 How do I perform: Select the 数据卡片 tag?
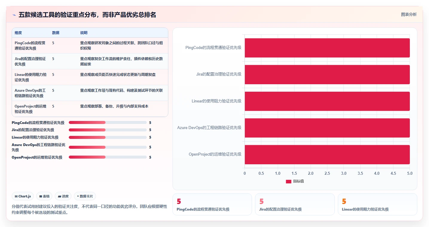(x=85, y=196)
